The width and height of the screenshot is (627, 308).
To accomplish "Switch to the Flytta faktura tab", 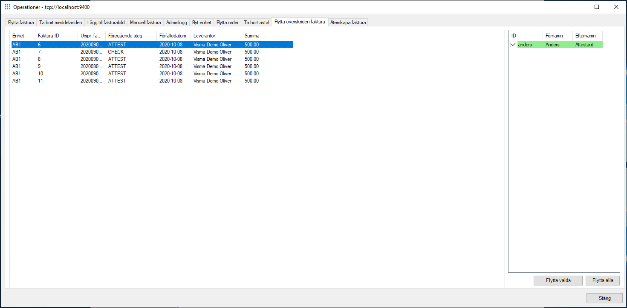I will [x=20, y=22].
